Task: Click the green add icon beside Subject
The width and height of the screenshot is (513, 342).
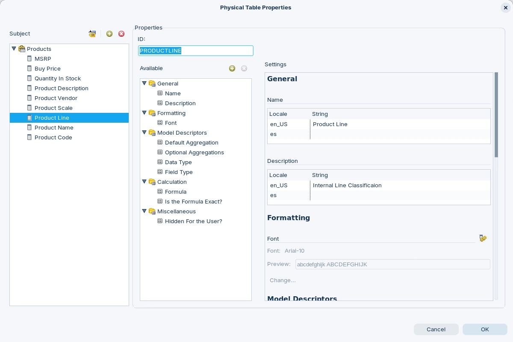Action: click(109, 34)
